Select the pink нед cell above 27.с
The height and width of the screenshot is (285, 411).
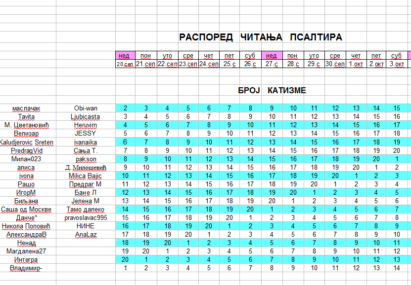272,55
